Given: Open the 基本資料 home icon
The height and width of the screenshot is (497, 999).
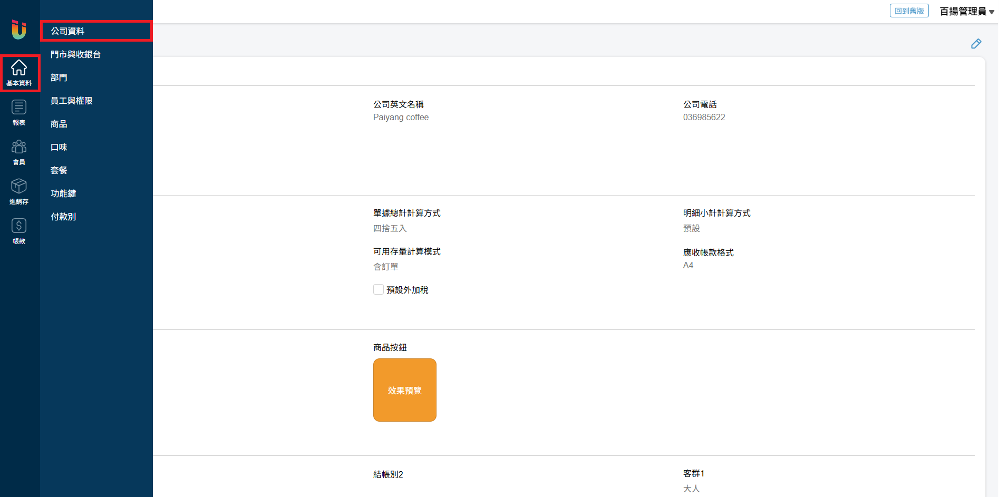Looking at the screenshot, I should click(20, 73).
